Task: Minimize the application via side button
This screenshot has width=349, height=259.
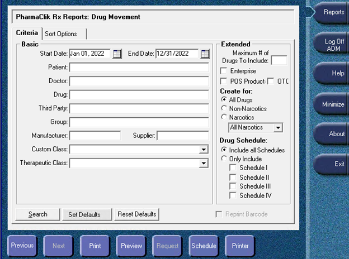Action: (332, 104)
